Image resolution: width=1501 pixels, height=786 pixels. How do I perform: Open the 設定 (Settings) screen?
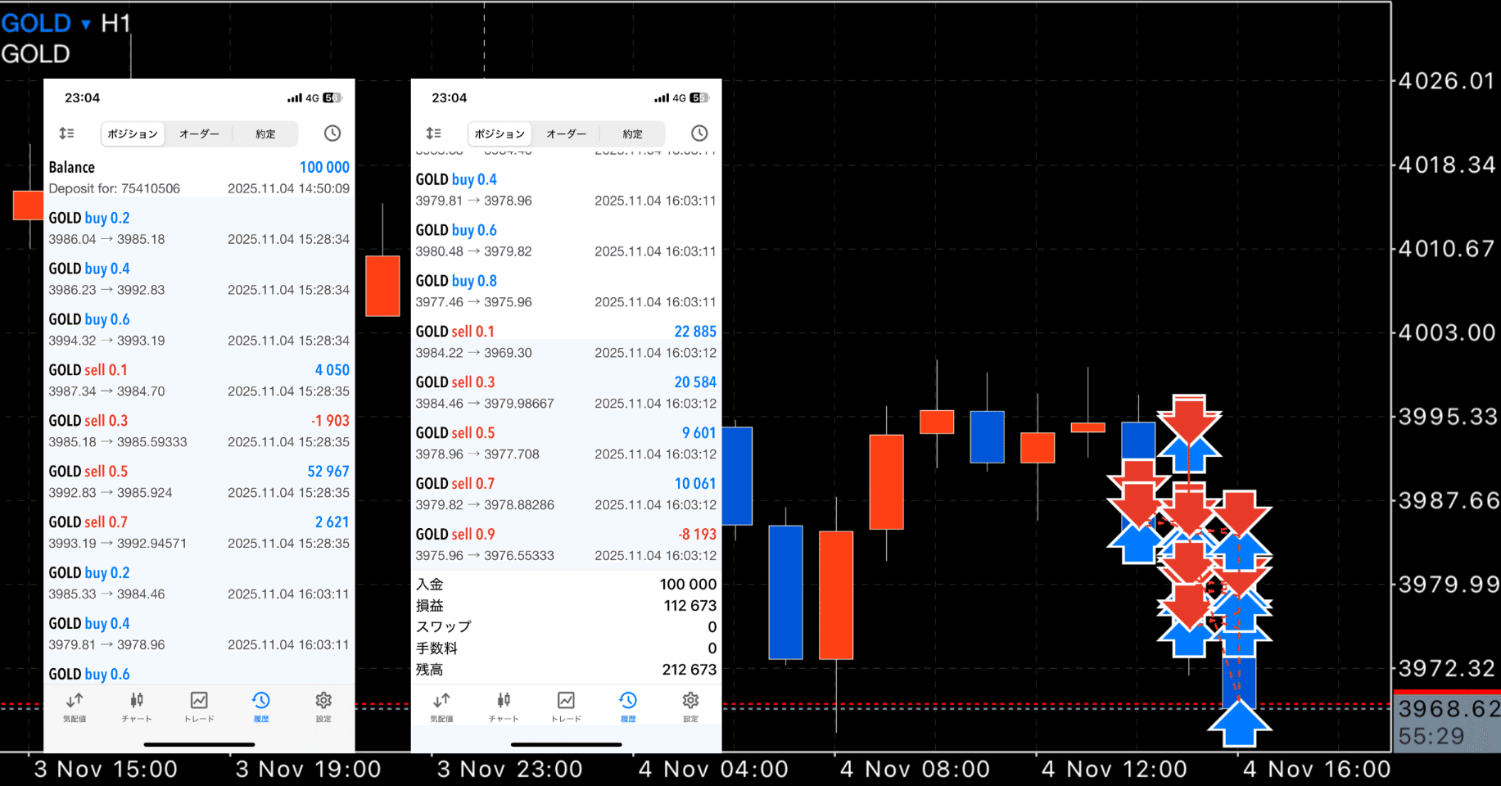[x=323, y=708]
